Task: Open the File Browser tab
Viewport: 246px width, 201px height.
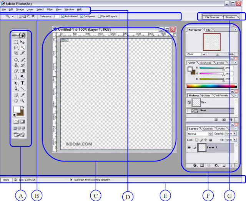Action: [212, 17]
